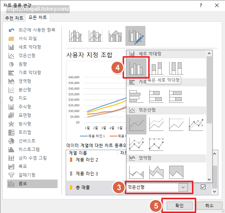Select 세로 막대형 category in sidebar
225x213 pixels.
tap(32, 47)
